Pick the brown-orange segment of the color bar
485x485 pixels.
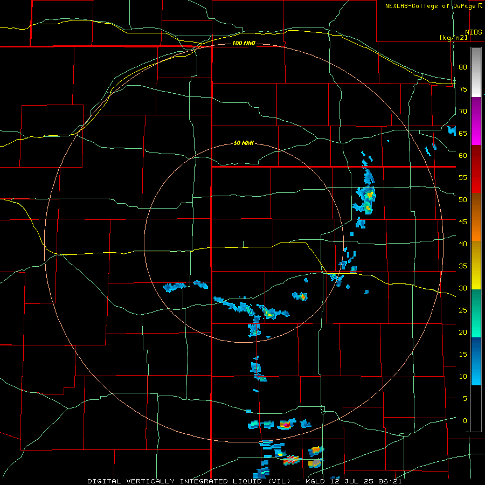[476, 217]
